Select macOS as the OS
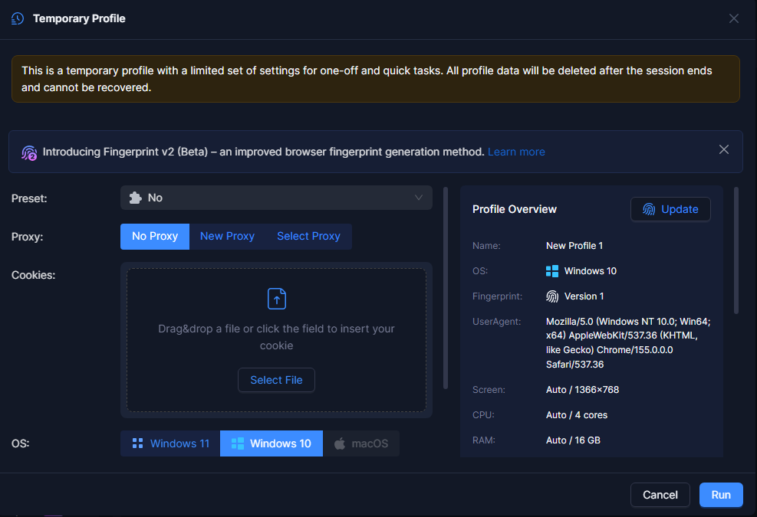 pyautogui.click(x=361, y=443)
